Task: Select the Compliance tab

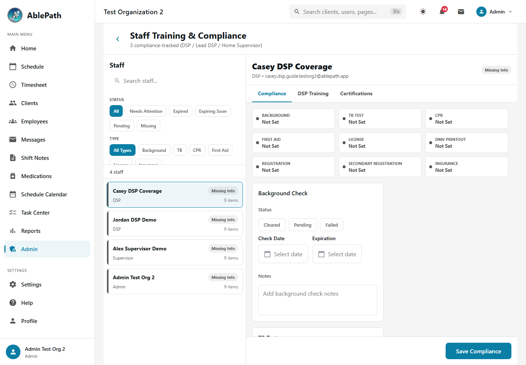Action: pos(272,94)
